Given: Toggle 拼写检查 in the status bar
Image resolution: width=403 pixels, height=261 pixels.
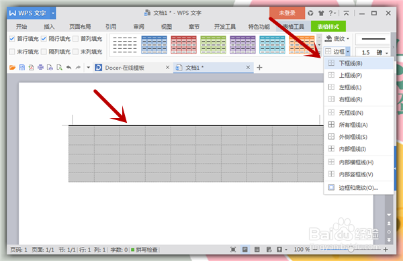Looking at the screenshot, I should tap(144, 250).
